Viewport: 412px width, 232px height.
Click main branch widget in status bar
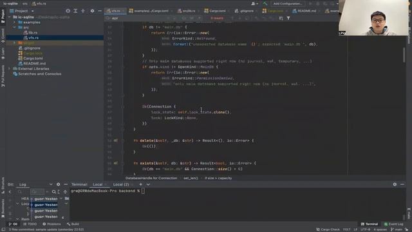397,229
